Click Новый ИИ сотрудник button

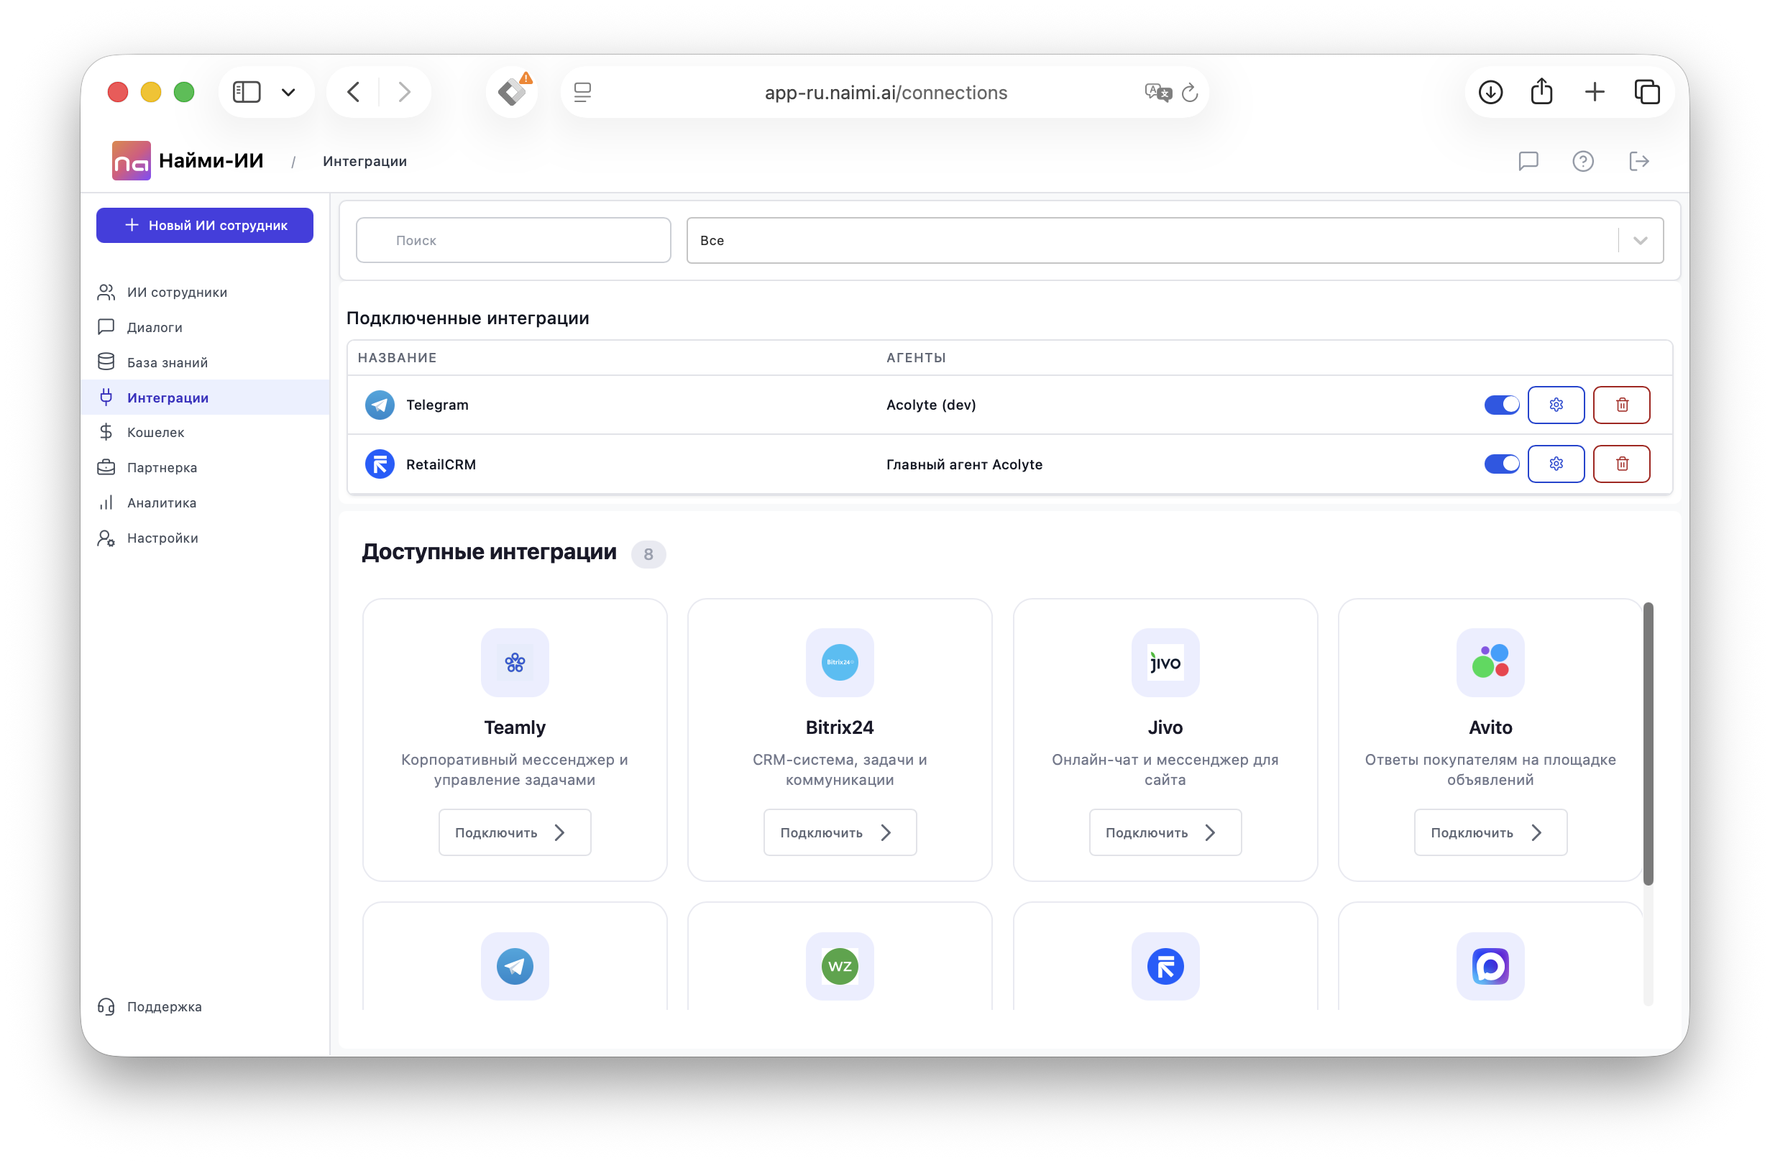click(x=204, y=225)
